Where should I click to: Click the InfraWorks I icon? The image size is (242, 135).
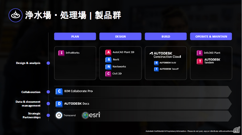click(61, 53)
